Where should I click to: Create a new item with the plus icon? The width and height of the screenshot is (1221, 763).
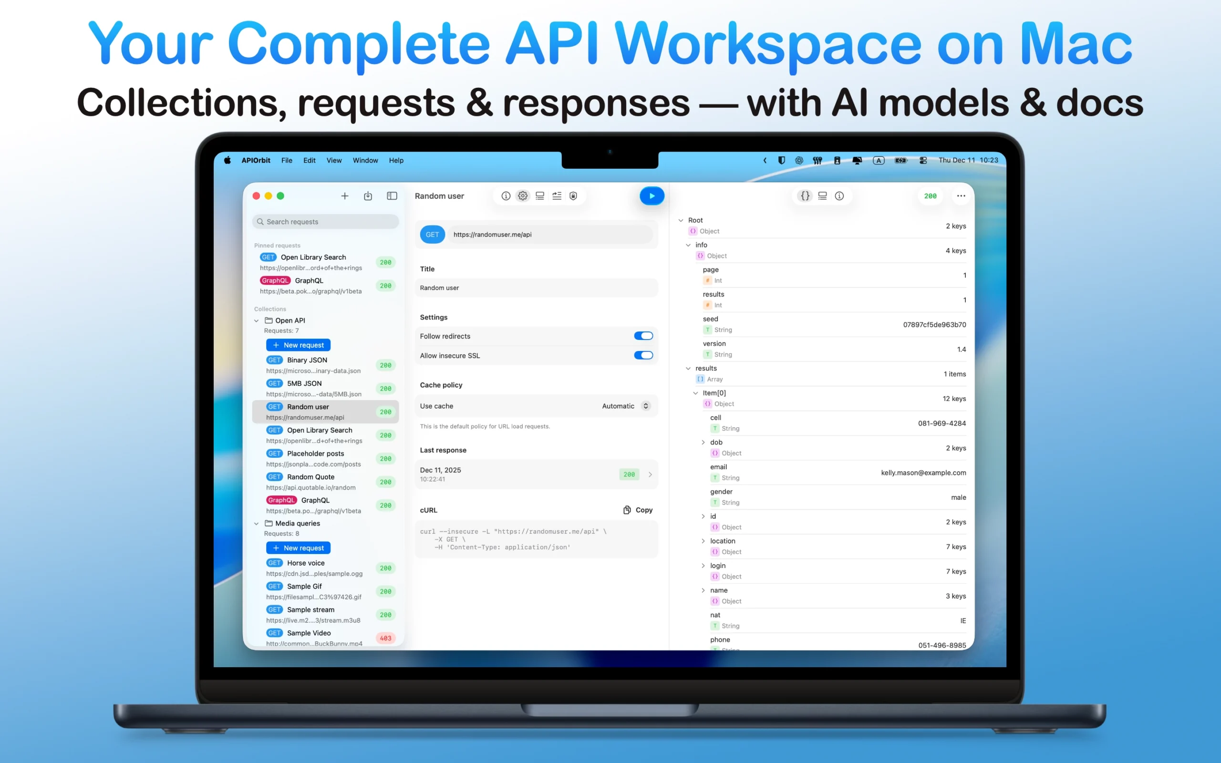tap(345, 196)
